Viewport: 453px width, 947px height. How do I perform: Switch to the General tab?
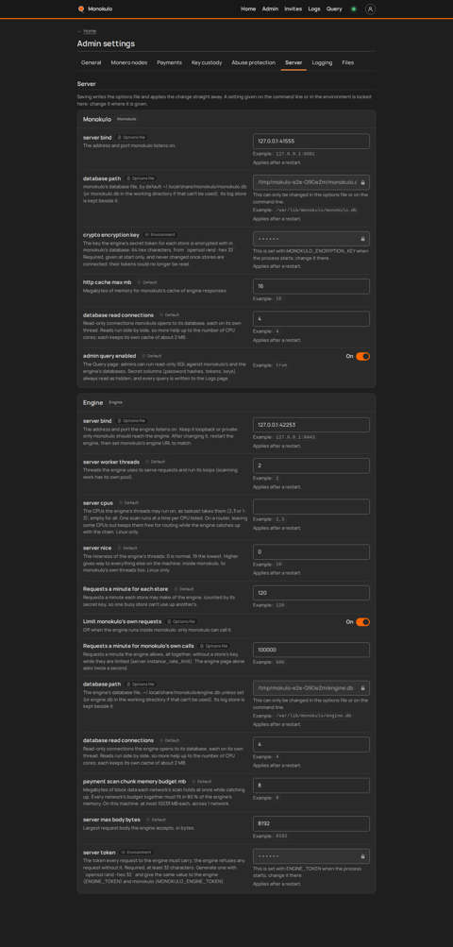tap(92, 63)
